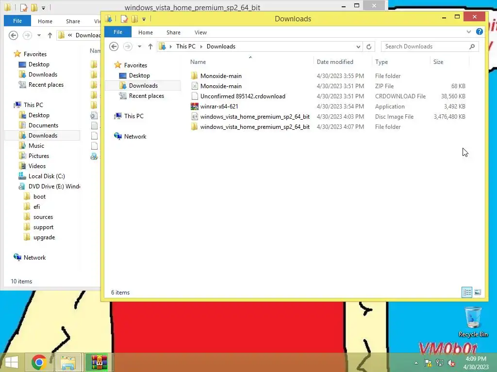
Task: Launch Google Chrome from the taskbar
Action: click(x=39, y=362)
